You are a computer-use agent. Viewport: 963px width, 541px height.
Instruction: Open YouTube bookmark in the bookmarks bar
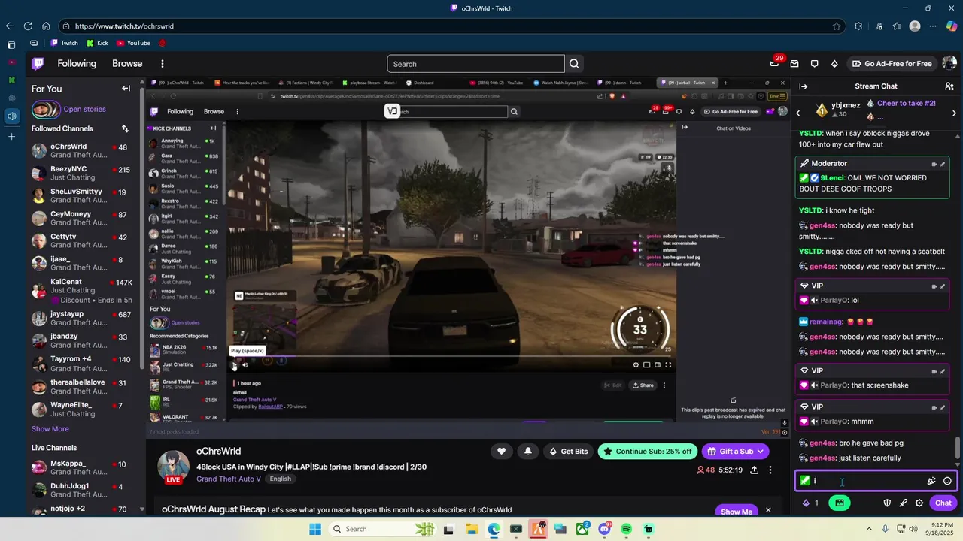(133, 43)
